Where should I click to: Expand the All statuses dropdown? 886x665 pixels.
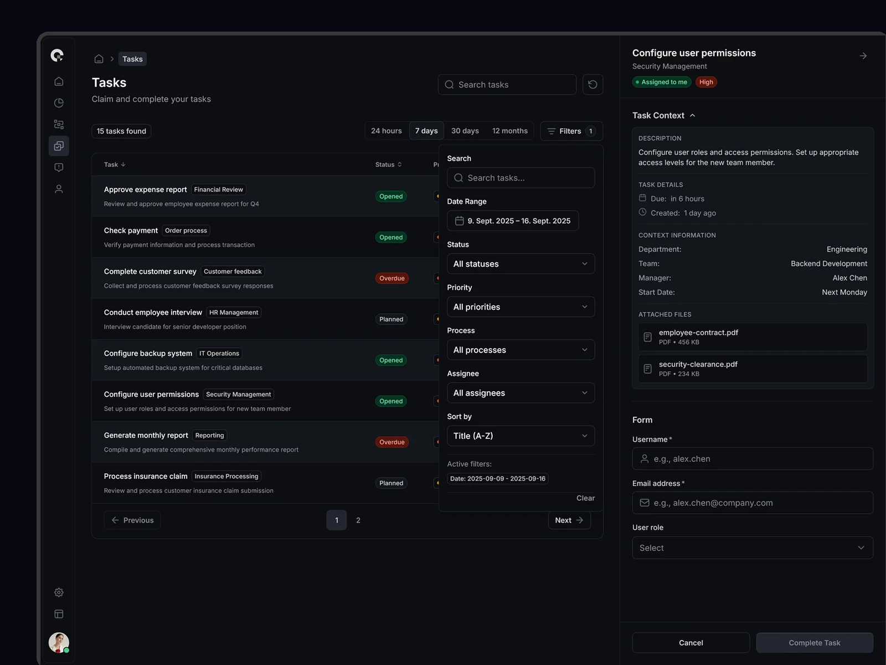tap(521, 264)
